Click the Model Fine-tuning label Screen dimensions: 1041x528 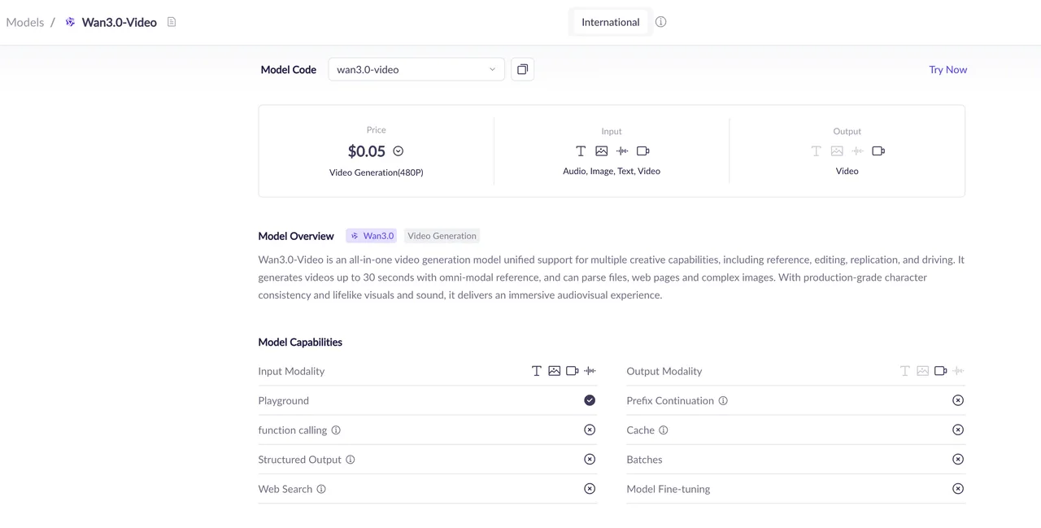point(669,489)
